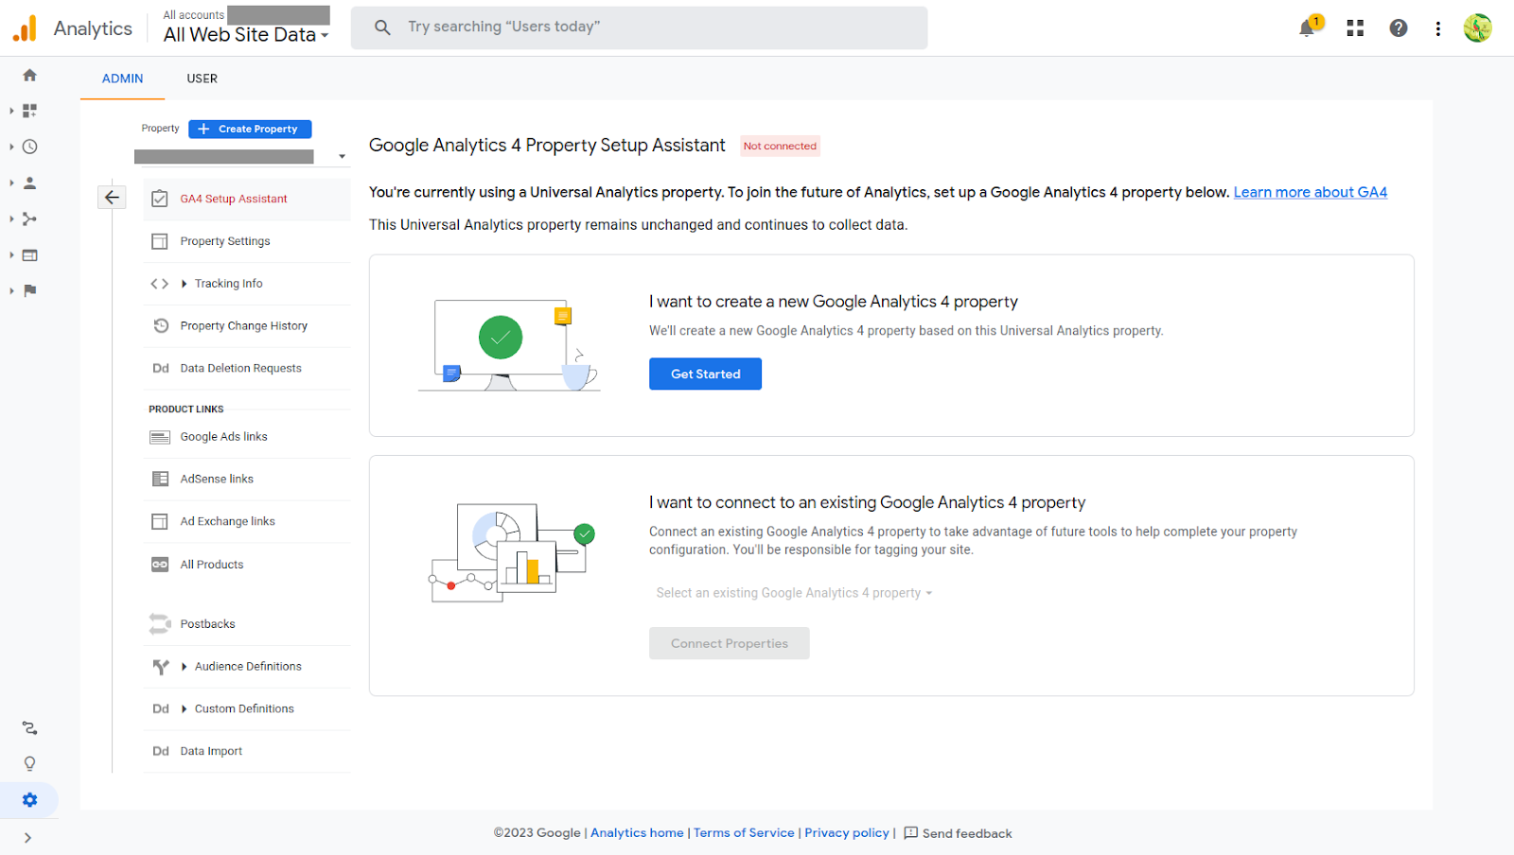Click the Not connected status badge
Image resolution: width=1514 pixels, height=855 pixels.
point(780,146)
